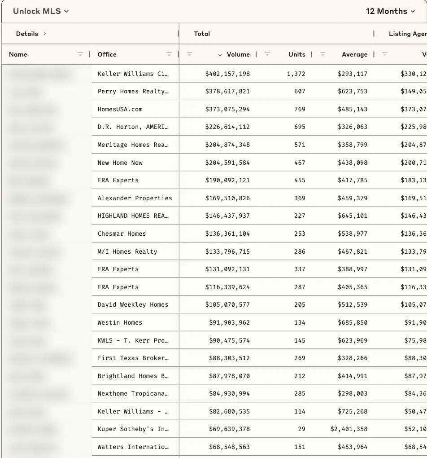This screenshot has width=427, height=458.
Task: Click the $378,617,821 volume value
Action: click(x=227, y=92)
